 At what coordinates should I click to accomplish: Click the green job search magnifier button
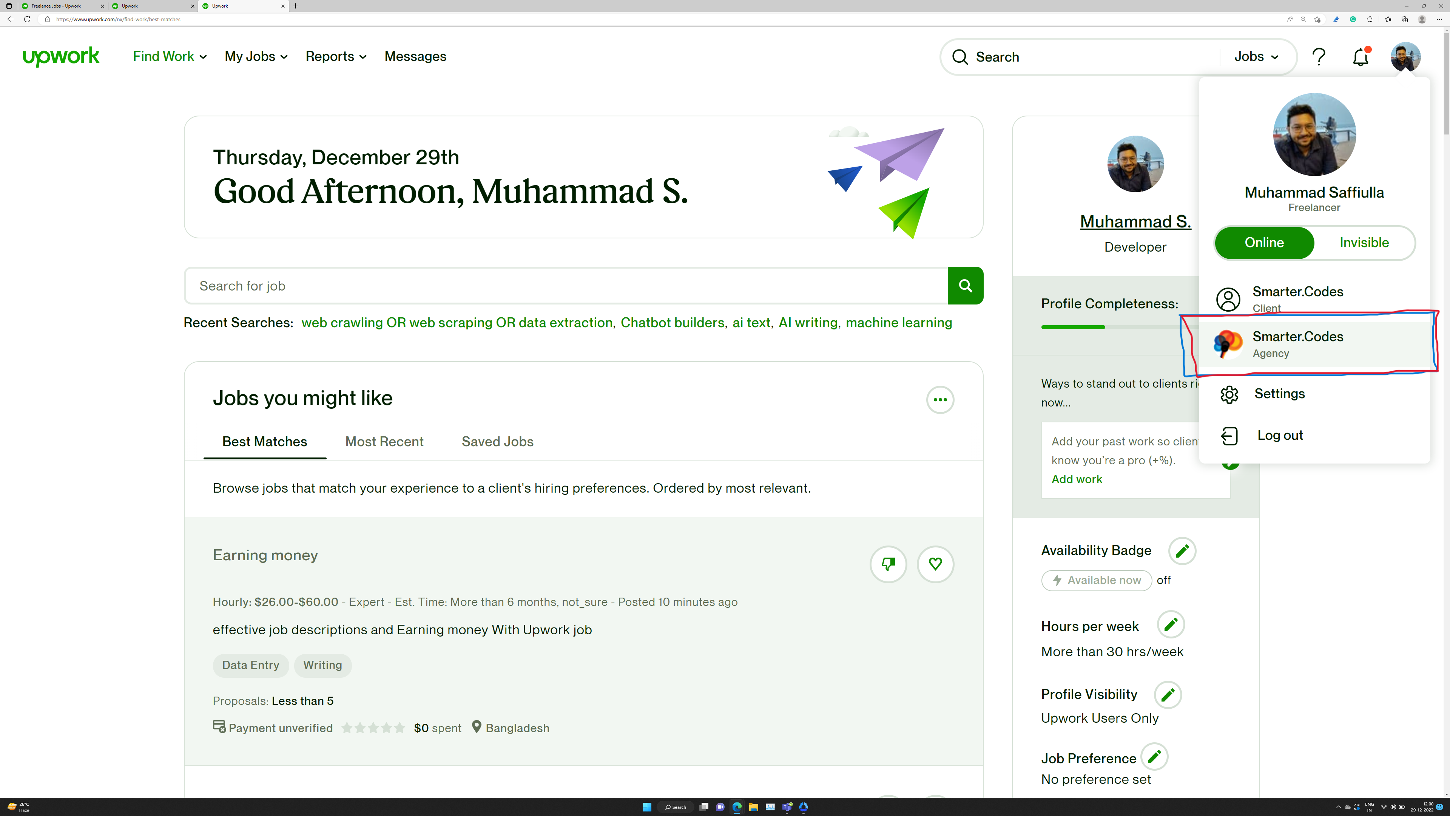(966, 286)
